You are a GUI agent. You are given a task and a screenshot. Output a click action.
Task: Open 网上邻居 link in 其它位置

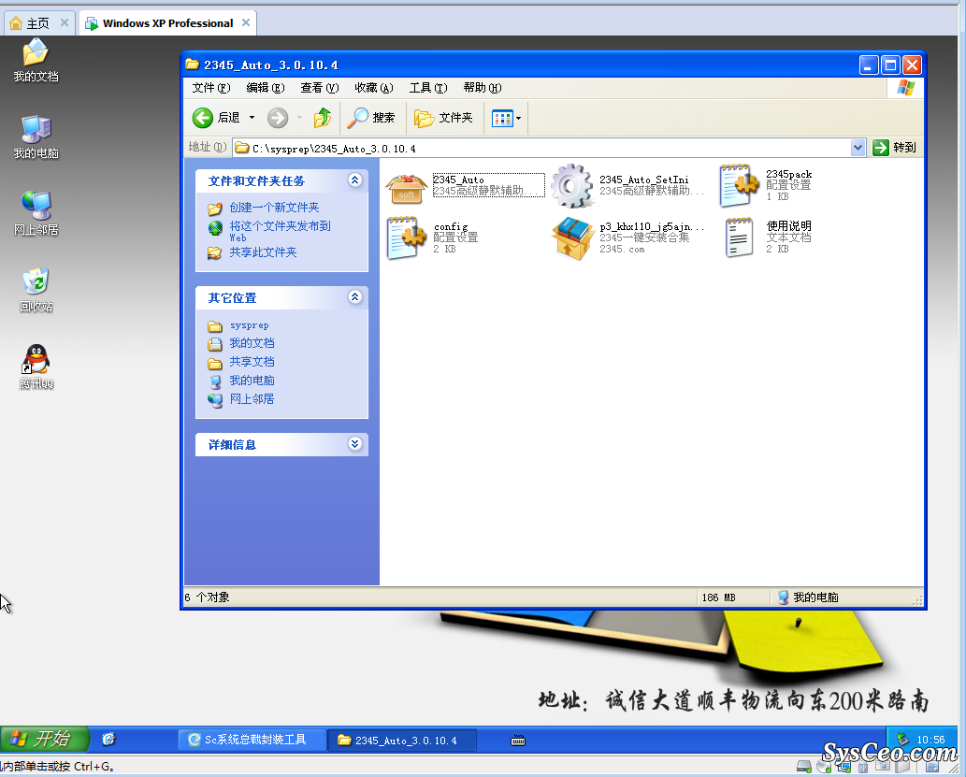point(252,398)
